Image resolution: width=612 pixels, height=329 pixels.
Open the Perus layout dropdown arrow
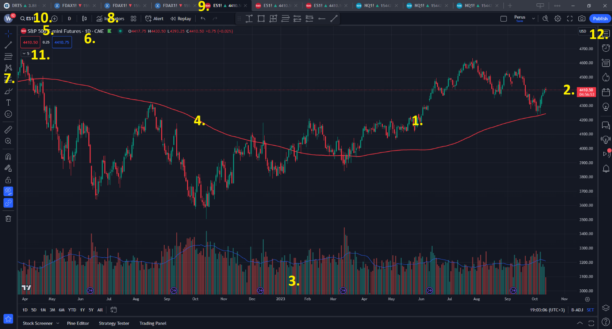[534, 19]
